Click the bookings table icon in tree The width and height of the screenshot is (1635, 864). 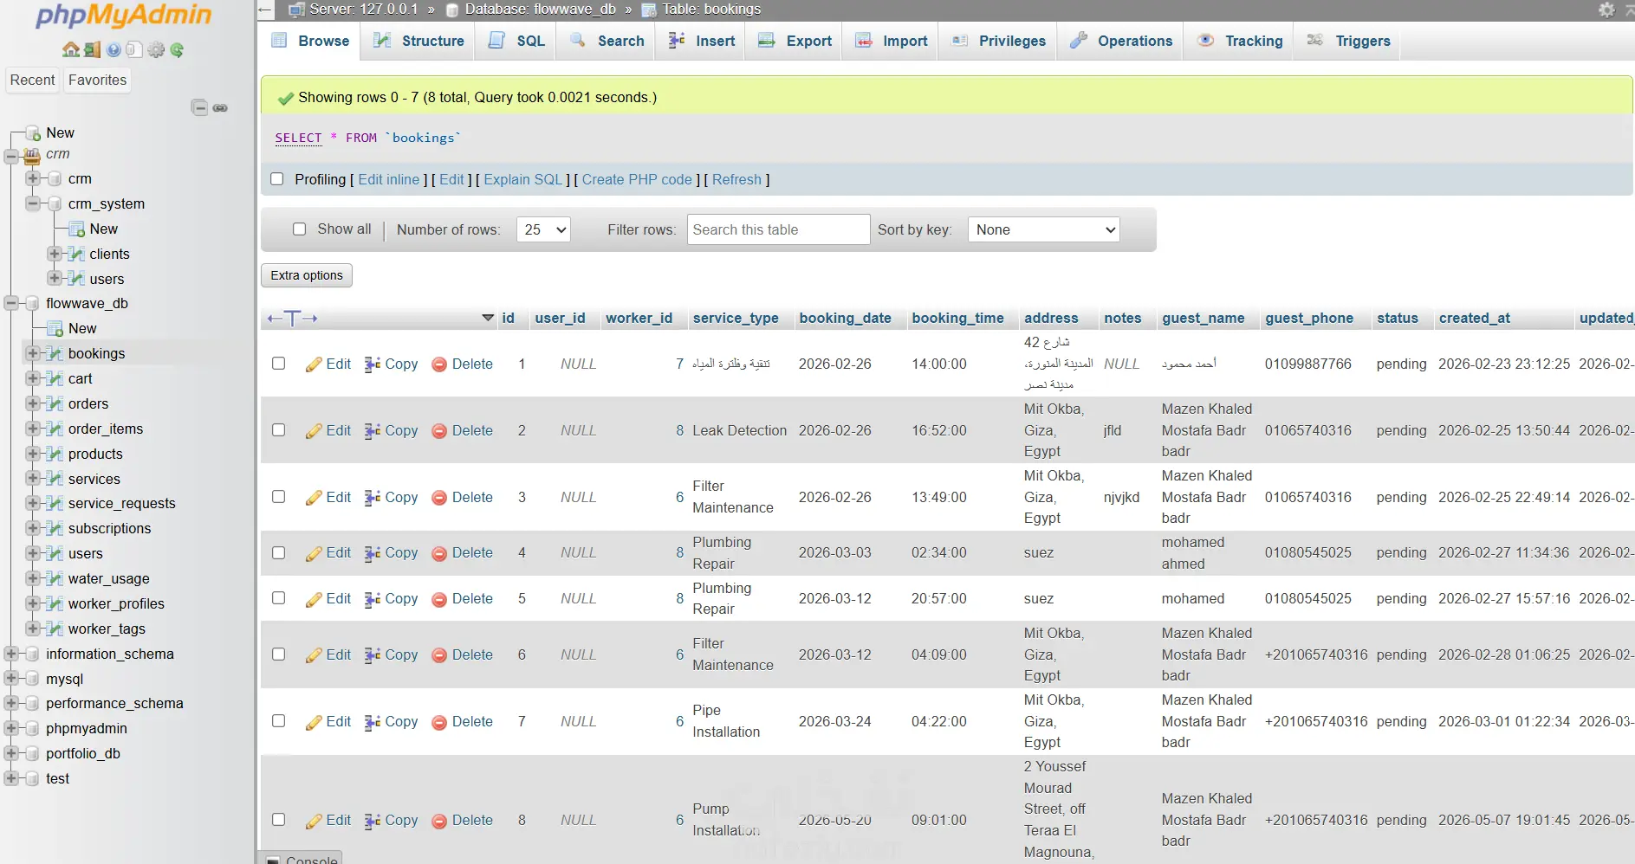[x=55, y=353]
